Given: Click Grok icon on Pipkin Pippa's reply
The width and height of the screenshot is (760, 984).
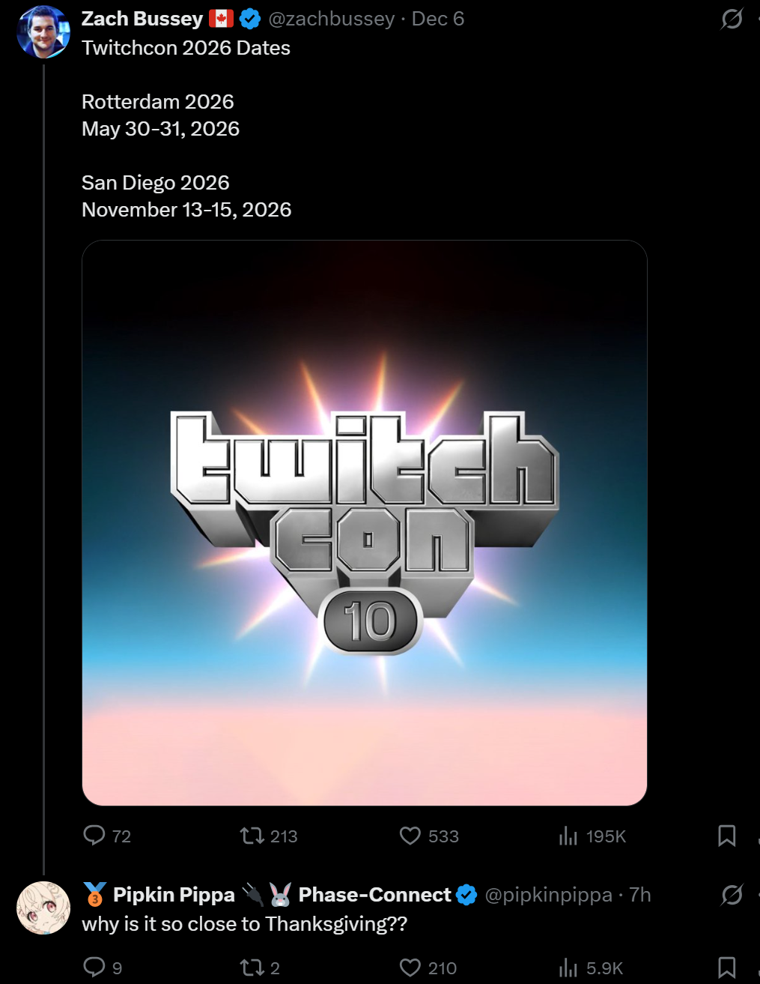Looking at the screenshot, I should pyautogui.click(x=732, y=895).
